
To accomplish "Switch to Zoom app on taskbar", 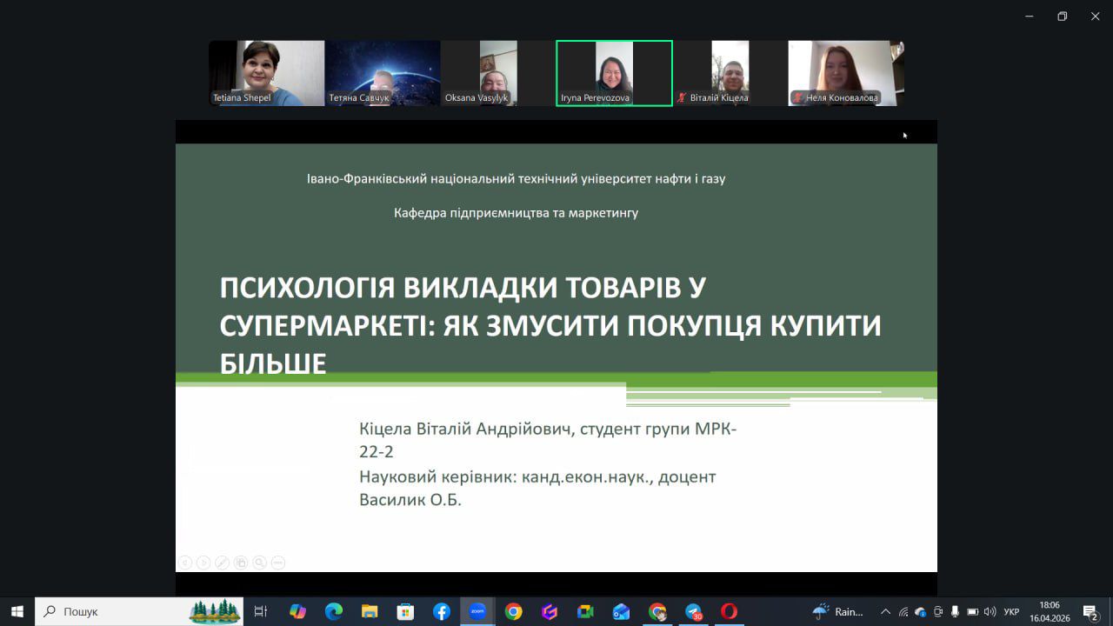I will pos(477,611).
